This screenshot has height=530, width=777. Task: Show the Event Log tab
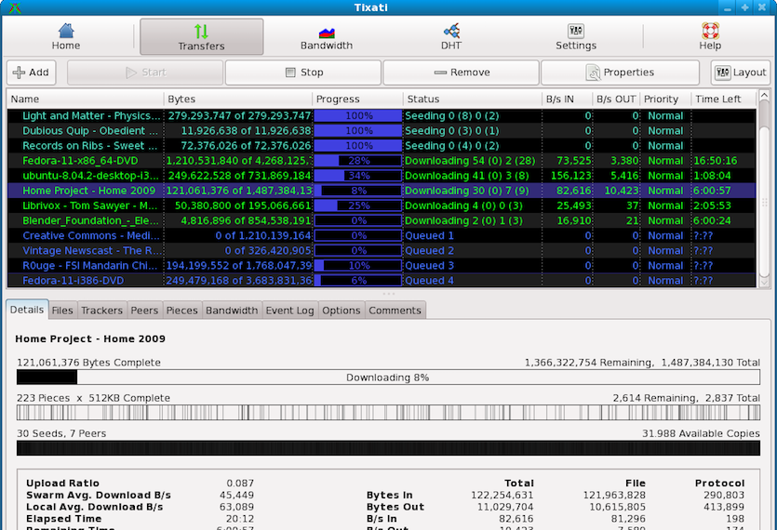click(290, 311)
